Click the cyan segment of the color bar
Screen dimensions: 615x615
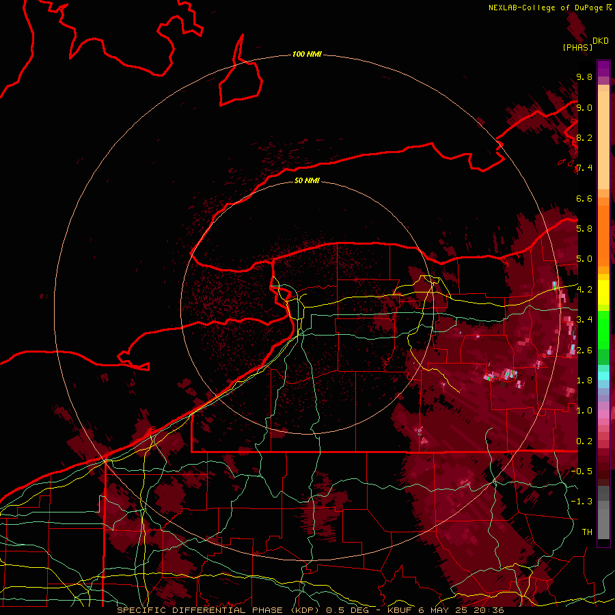(603, 375)
